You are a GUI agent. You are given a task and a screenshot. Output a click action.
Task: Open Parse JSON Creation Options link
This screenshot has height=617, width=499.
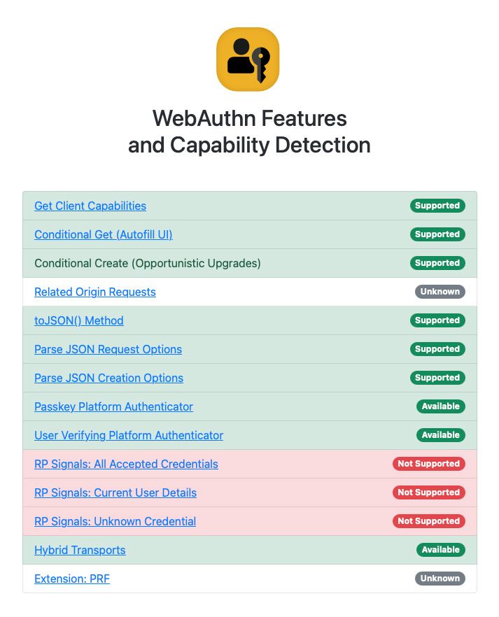click(108, 378)
